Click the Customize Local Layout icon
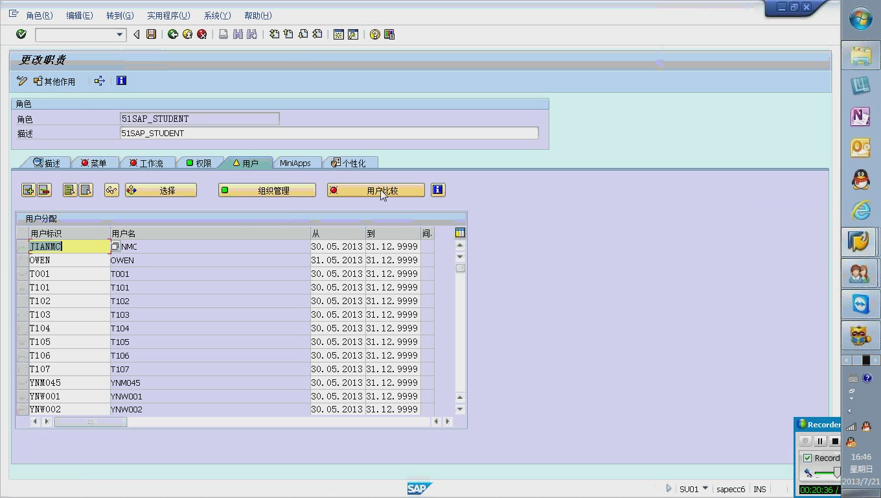Viewport: 881px width, 498px height. point(389,34)
